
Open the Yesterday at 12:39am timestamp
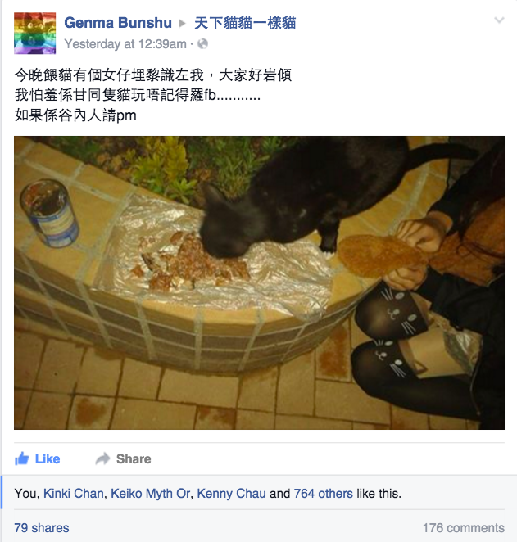(125, 44)
